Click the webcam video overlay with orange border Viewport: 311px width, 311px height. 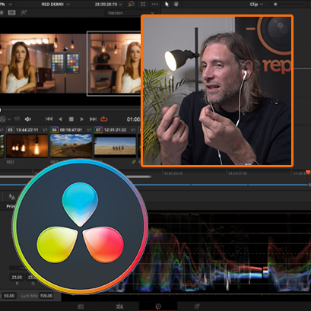coord(217,90)
